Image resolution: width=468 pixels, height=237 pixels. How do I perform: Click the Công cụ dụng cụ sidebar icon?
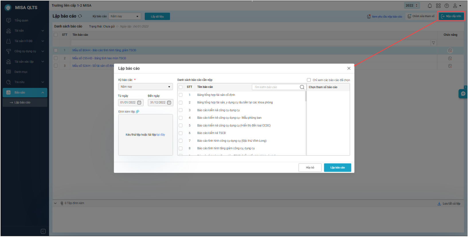click(9, 51)
